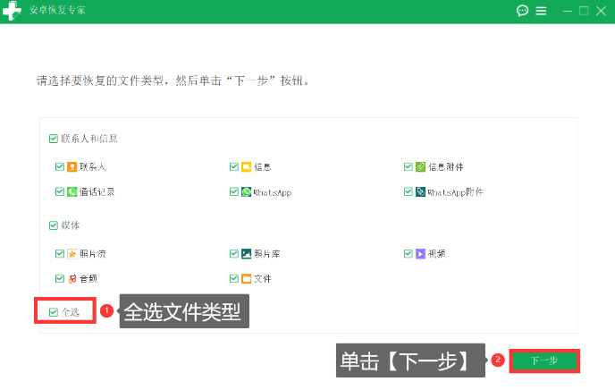Toggle the 音频 checkbox
The image size is (615, 390).
point(60,278)
